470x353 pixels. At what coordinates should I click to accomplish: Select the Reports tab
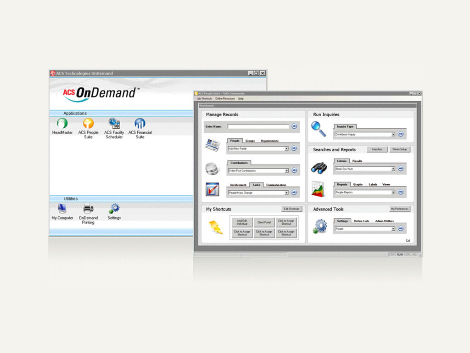[342, 184]
